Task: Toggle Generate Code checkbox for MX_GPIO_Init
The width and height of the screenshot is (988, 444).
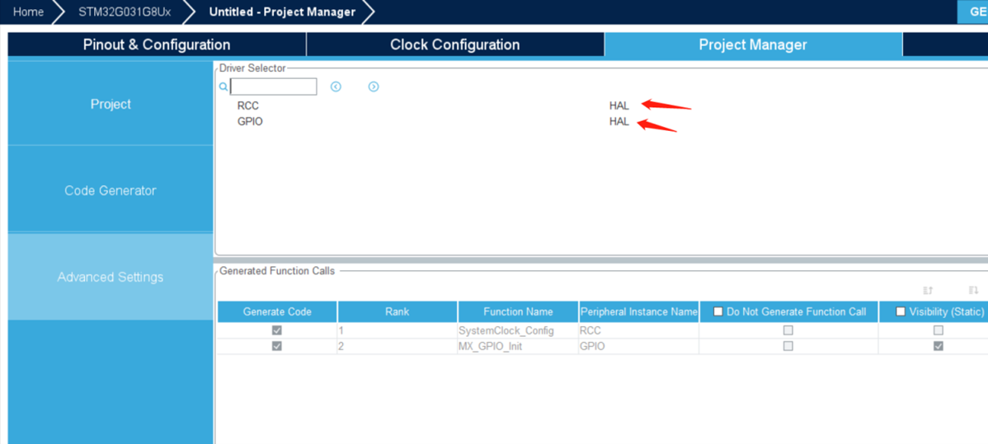Action: click(x=277, y=346)
